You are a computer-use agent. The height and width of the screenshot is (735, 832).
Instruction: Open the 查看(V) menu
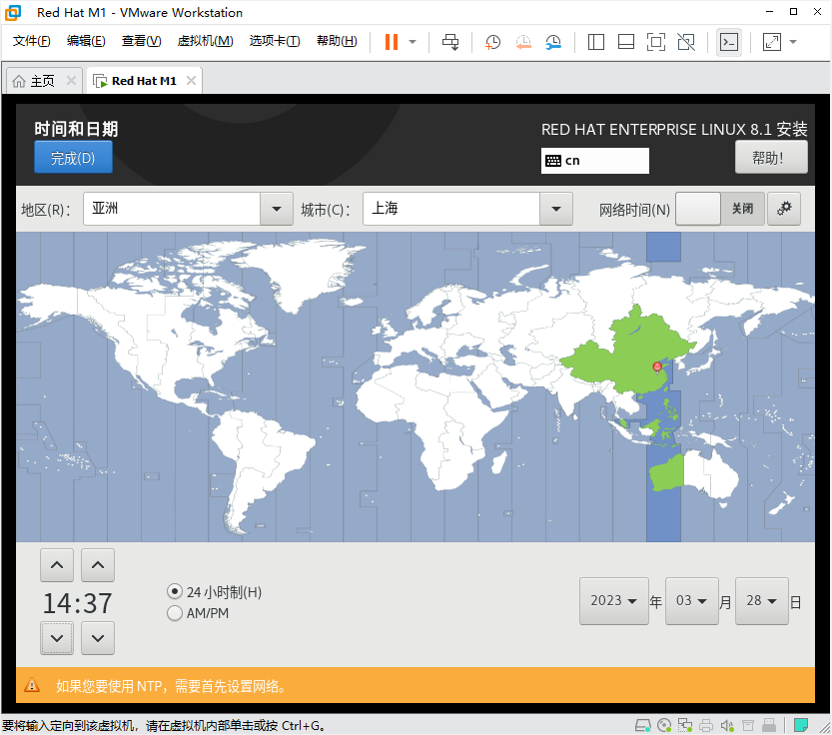pos(141,41)
